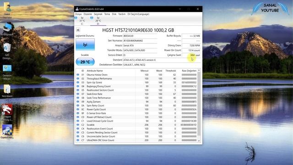Click the Threshold column header
Viewport: 293px width, 165px height.
(170, 71)
